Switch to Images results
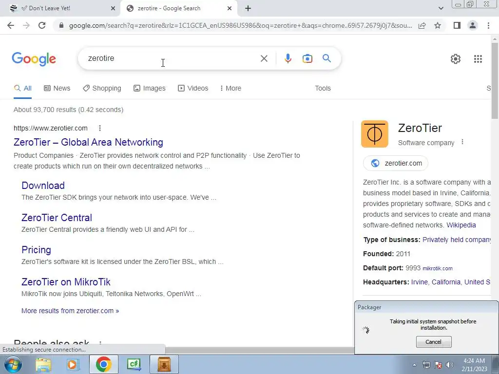The height and width of the screenshot is (374, 499). [x=150, y=89]
